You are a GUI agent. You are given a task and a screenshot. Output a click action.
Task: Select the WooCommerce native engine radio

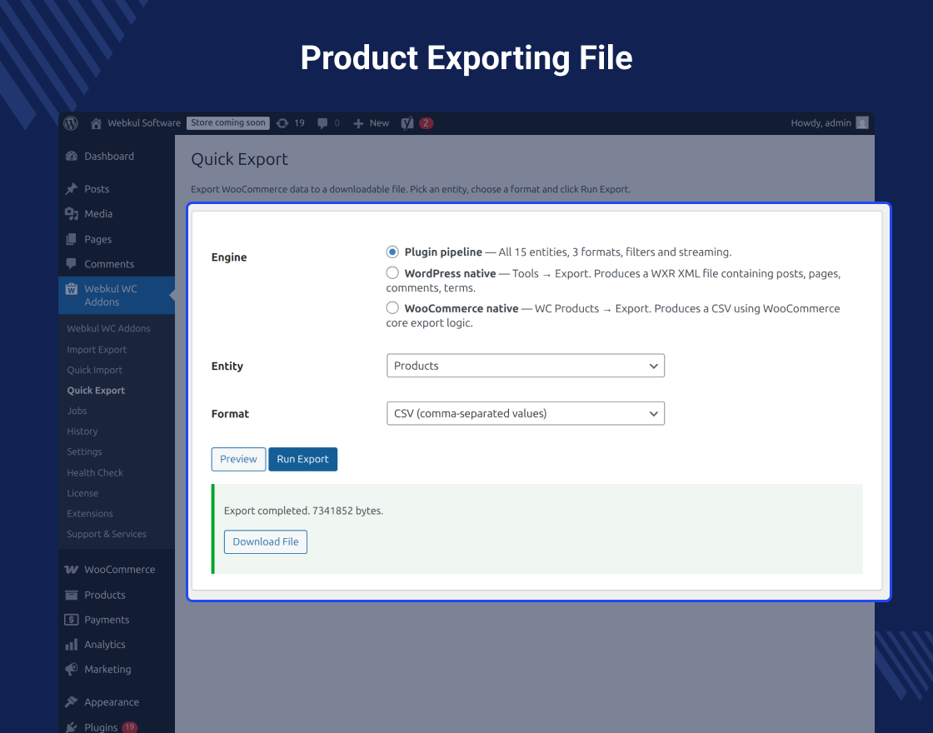[x=392, y=308]
